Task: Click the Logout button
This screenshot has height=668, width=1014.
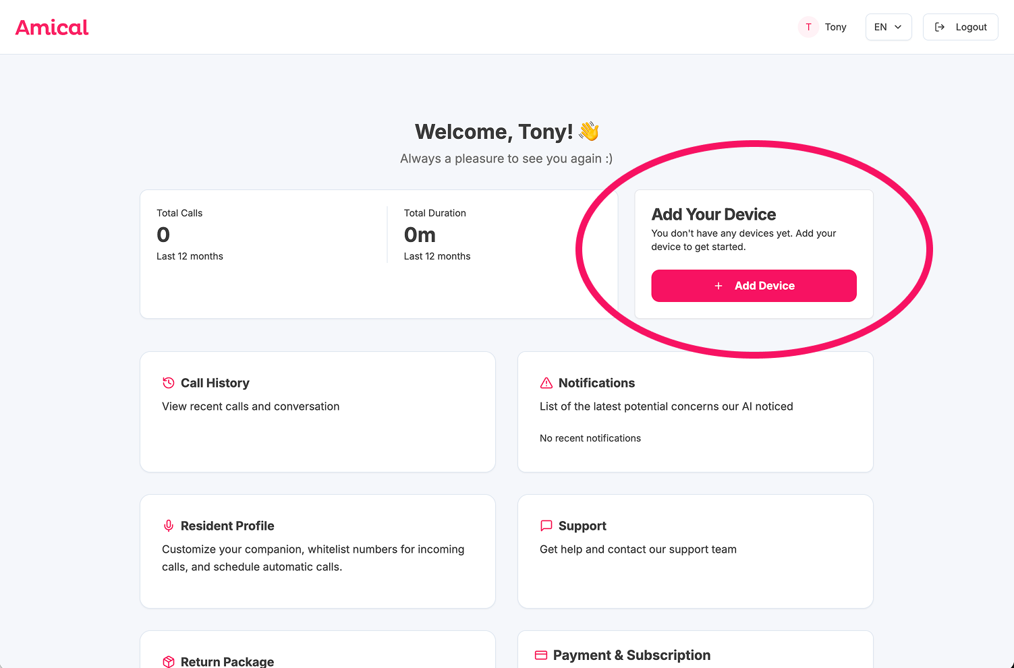Action: (960, 27)
